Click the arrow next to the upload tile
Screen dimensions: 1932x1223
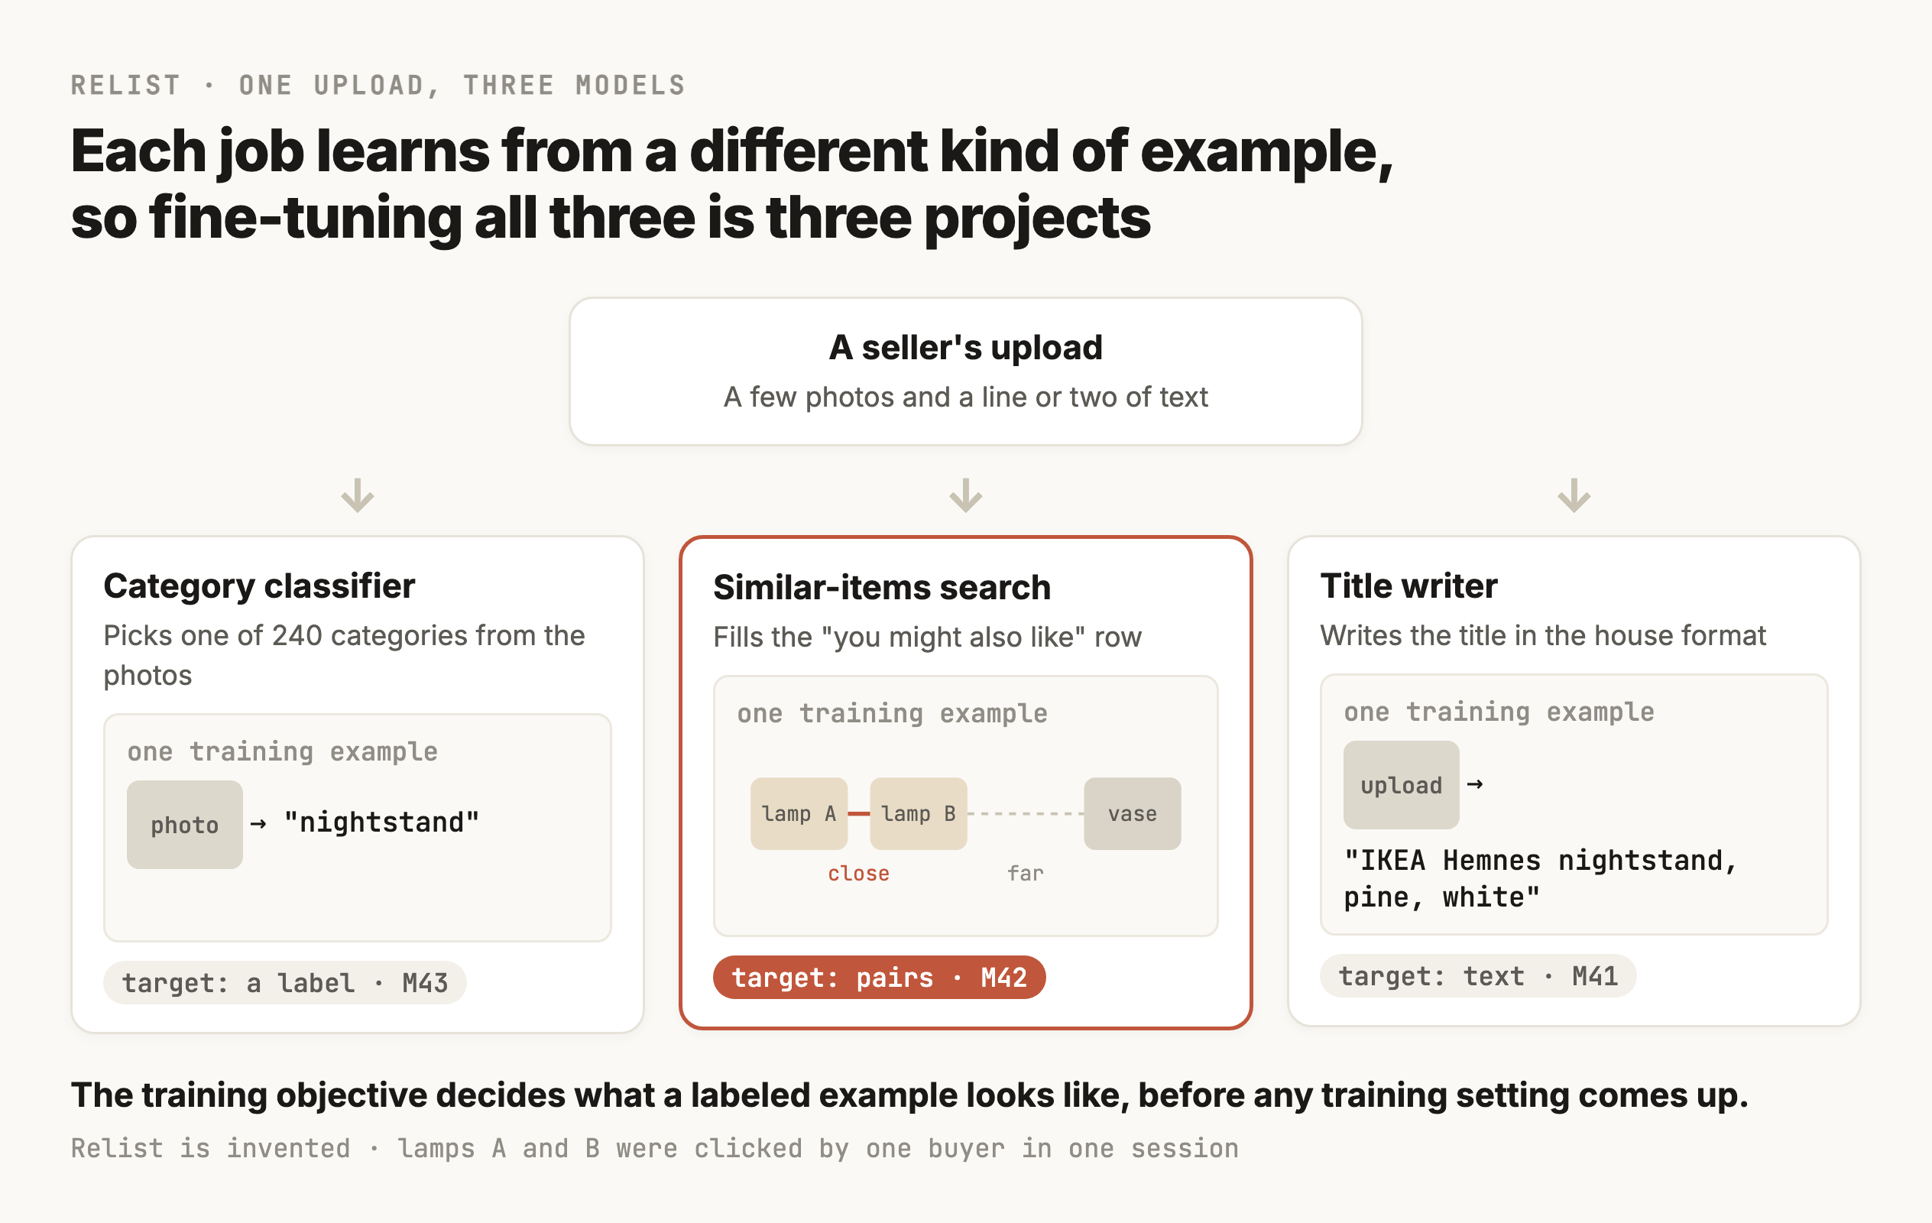(1475, 783)
